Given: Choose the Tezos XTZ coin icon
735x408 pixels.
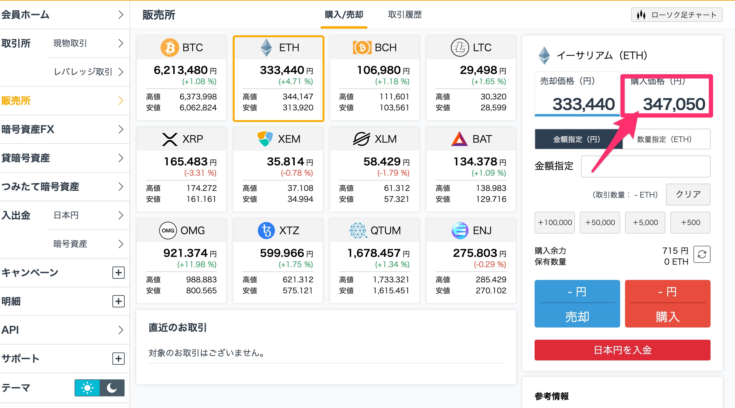Looking at the screenshot, I should coord(266,231).
